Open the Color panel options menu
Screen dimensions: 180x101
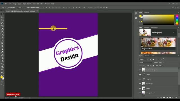[179, 12]
